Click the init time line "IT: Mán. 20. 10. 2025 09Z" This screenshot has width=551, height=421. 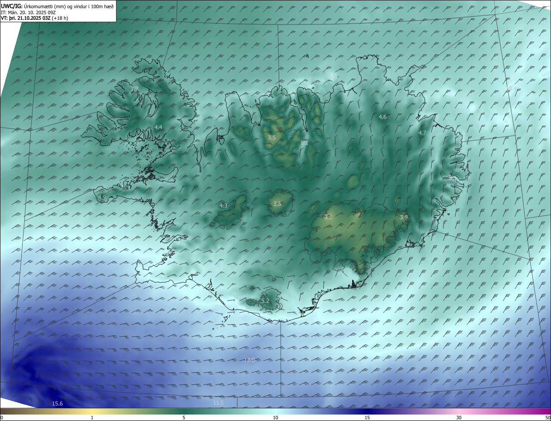[x=29, y=12]
